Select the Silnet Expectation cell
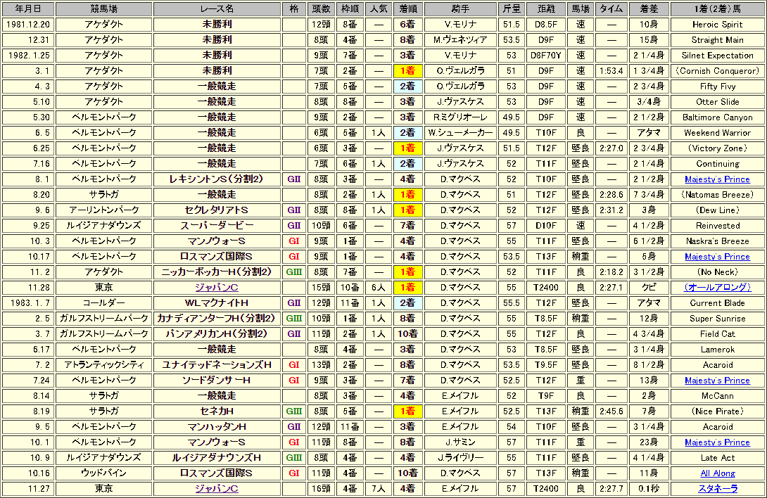This screenshot has width=767, height=498. [x=718, y=56]
